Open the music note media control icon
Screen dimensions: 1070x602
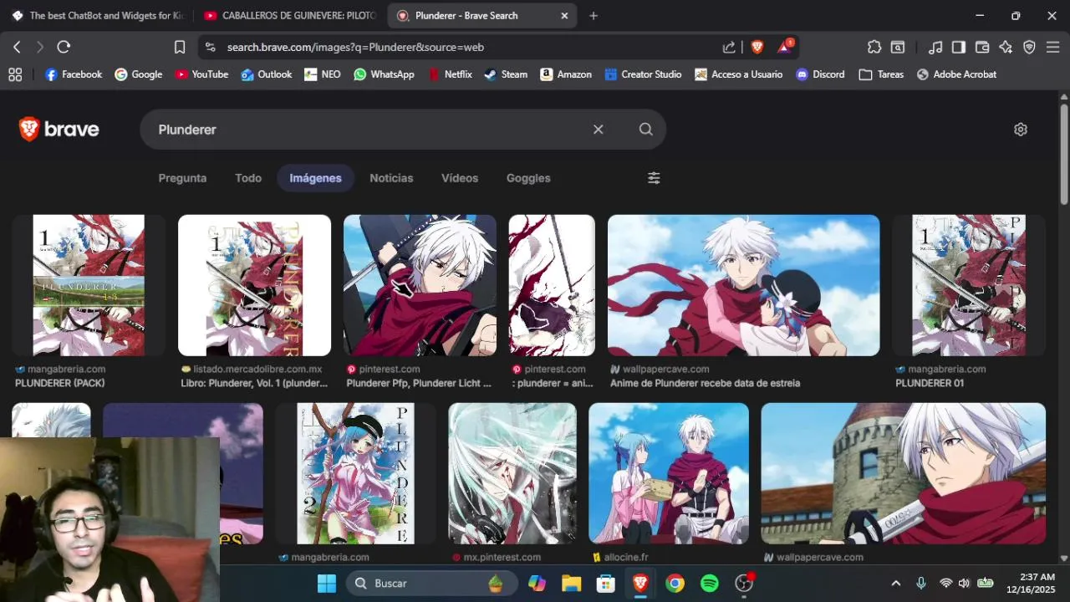click(935, 48)
